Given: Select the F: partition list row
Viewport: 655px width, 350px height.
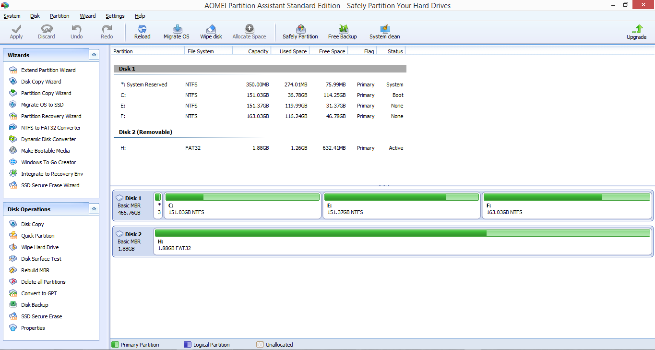Looking at the screenshot, I should [260, 116].
